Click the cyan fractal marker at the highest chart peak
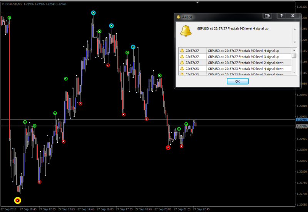The height and width of the screenshot is (212, 308). (x=93, y=13)
